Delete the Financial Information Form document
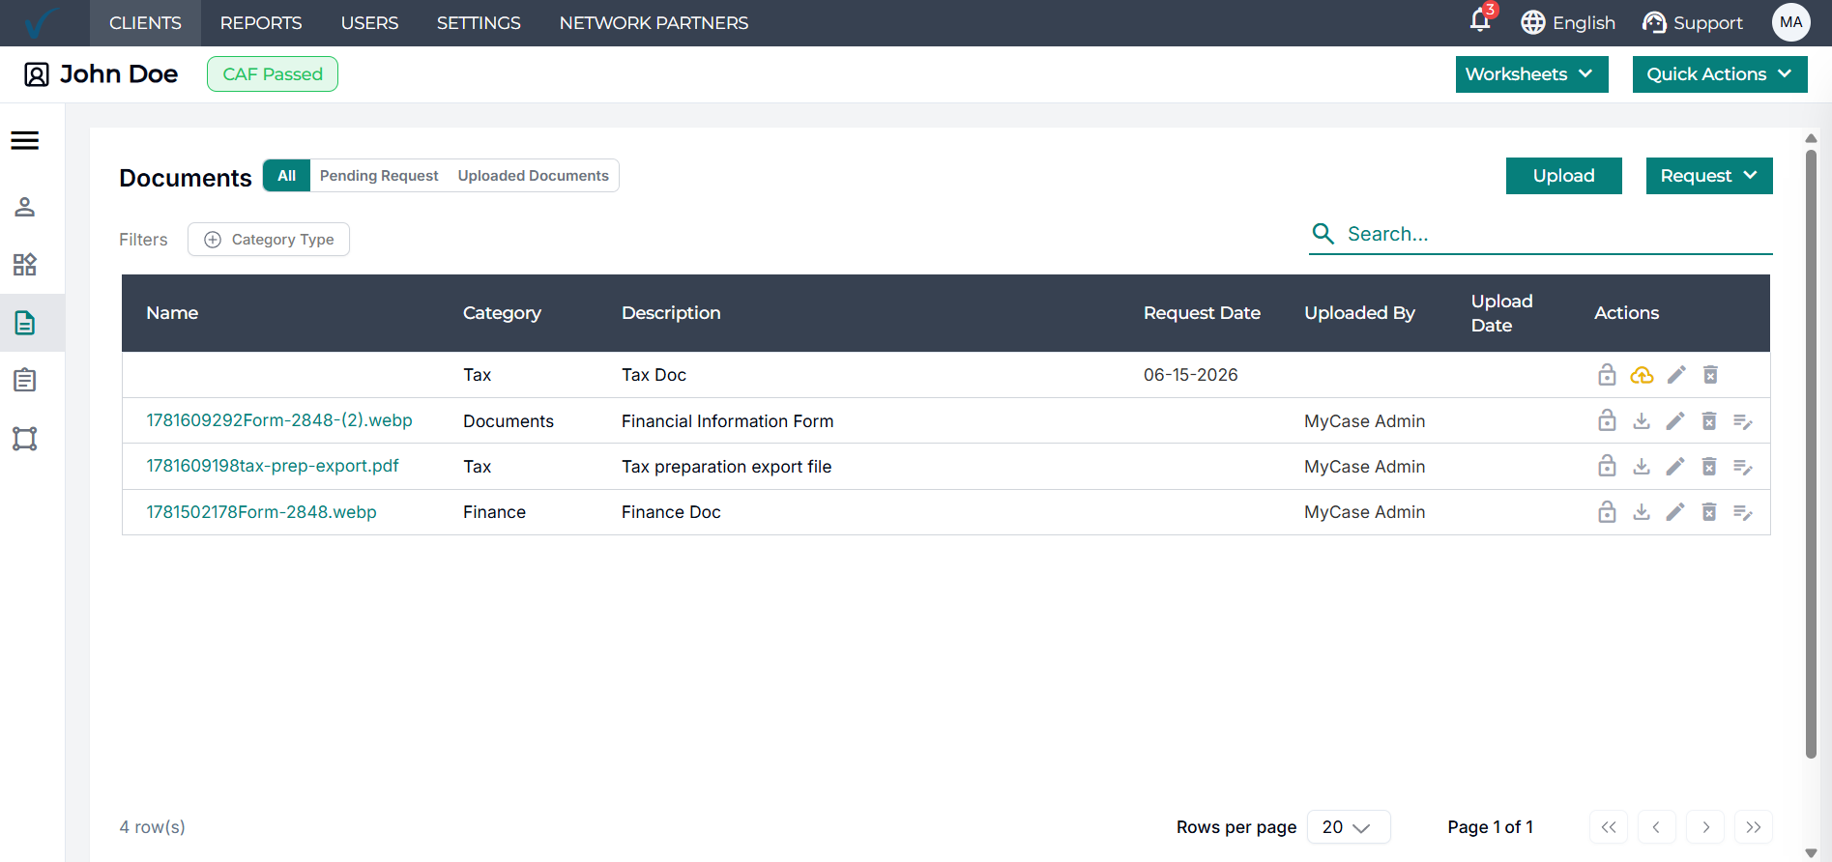 pos(1709,421)
